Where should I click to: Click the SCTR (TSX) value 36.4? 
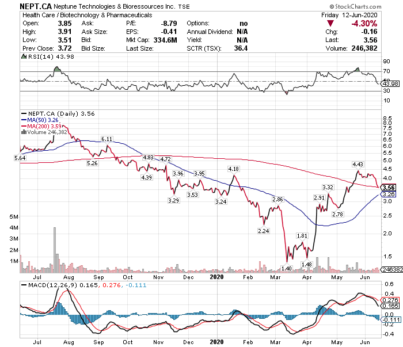(241, 48)
